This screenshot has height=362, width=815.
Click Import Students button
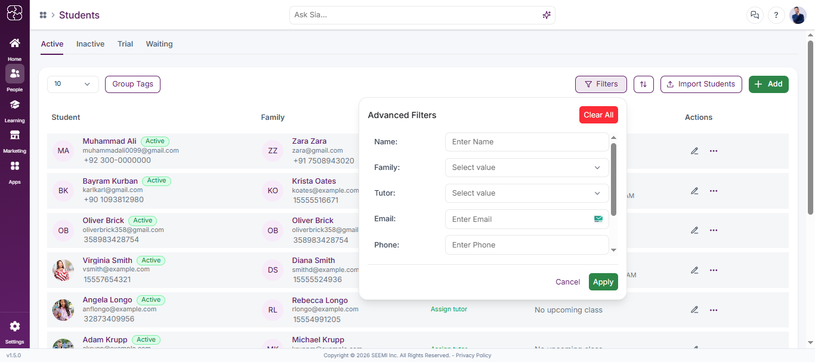pyautogui.click(x=701, y=84)
